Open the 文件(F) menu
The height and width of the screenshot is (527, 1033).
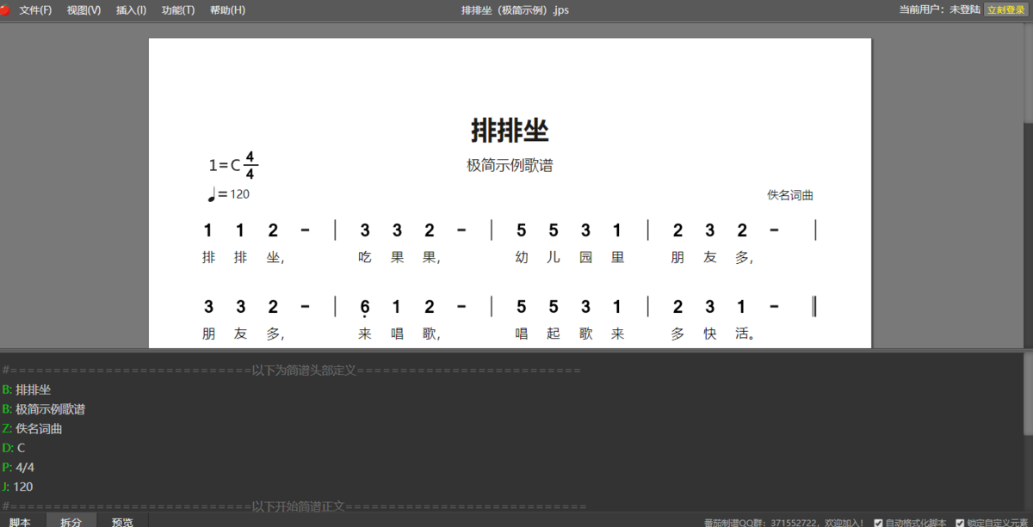click(x=35, y=10)
